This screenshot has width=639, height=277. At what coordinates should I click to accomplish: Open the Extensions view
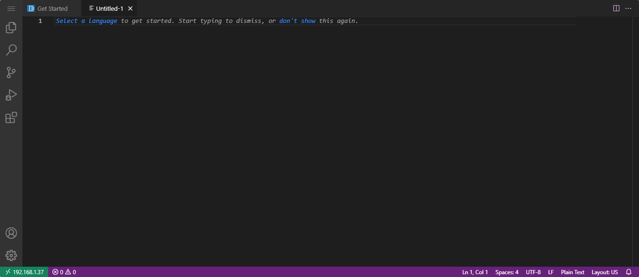coord(11,117)
